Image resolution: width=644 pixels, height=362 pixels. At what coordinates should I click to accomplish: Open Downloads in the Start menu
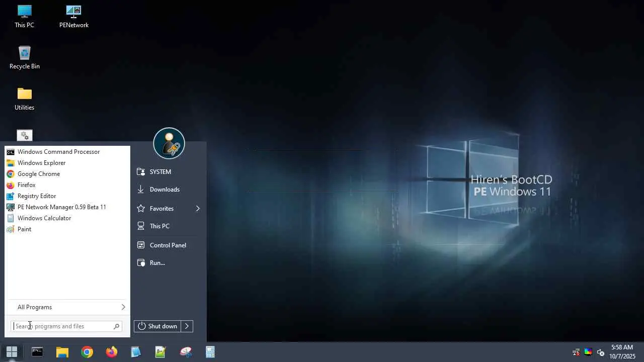[x=169, y=190]
